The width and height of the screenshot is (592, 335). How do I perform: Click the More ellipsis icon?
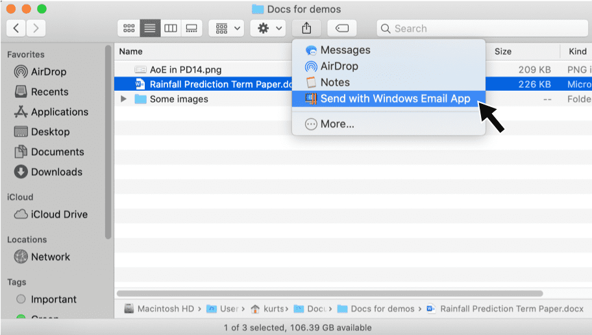click(311, 124)
